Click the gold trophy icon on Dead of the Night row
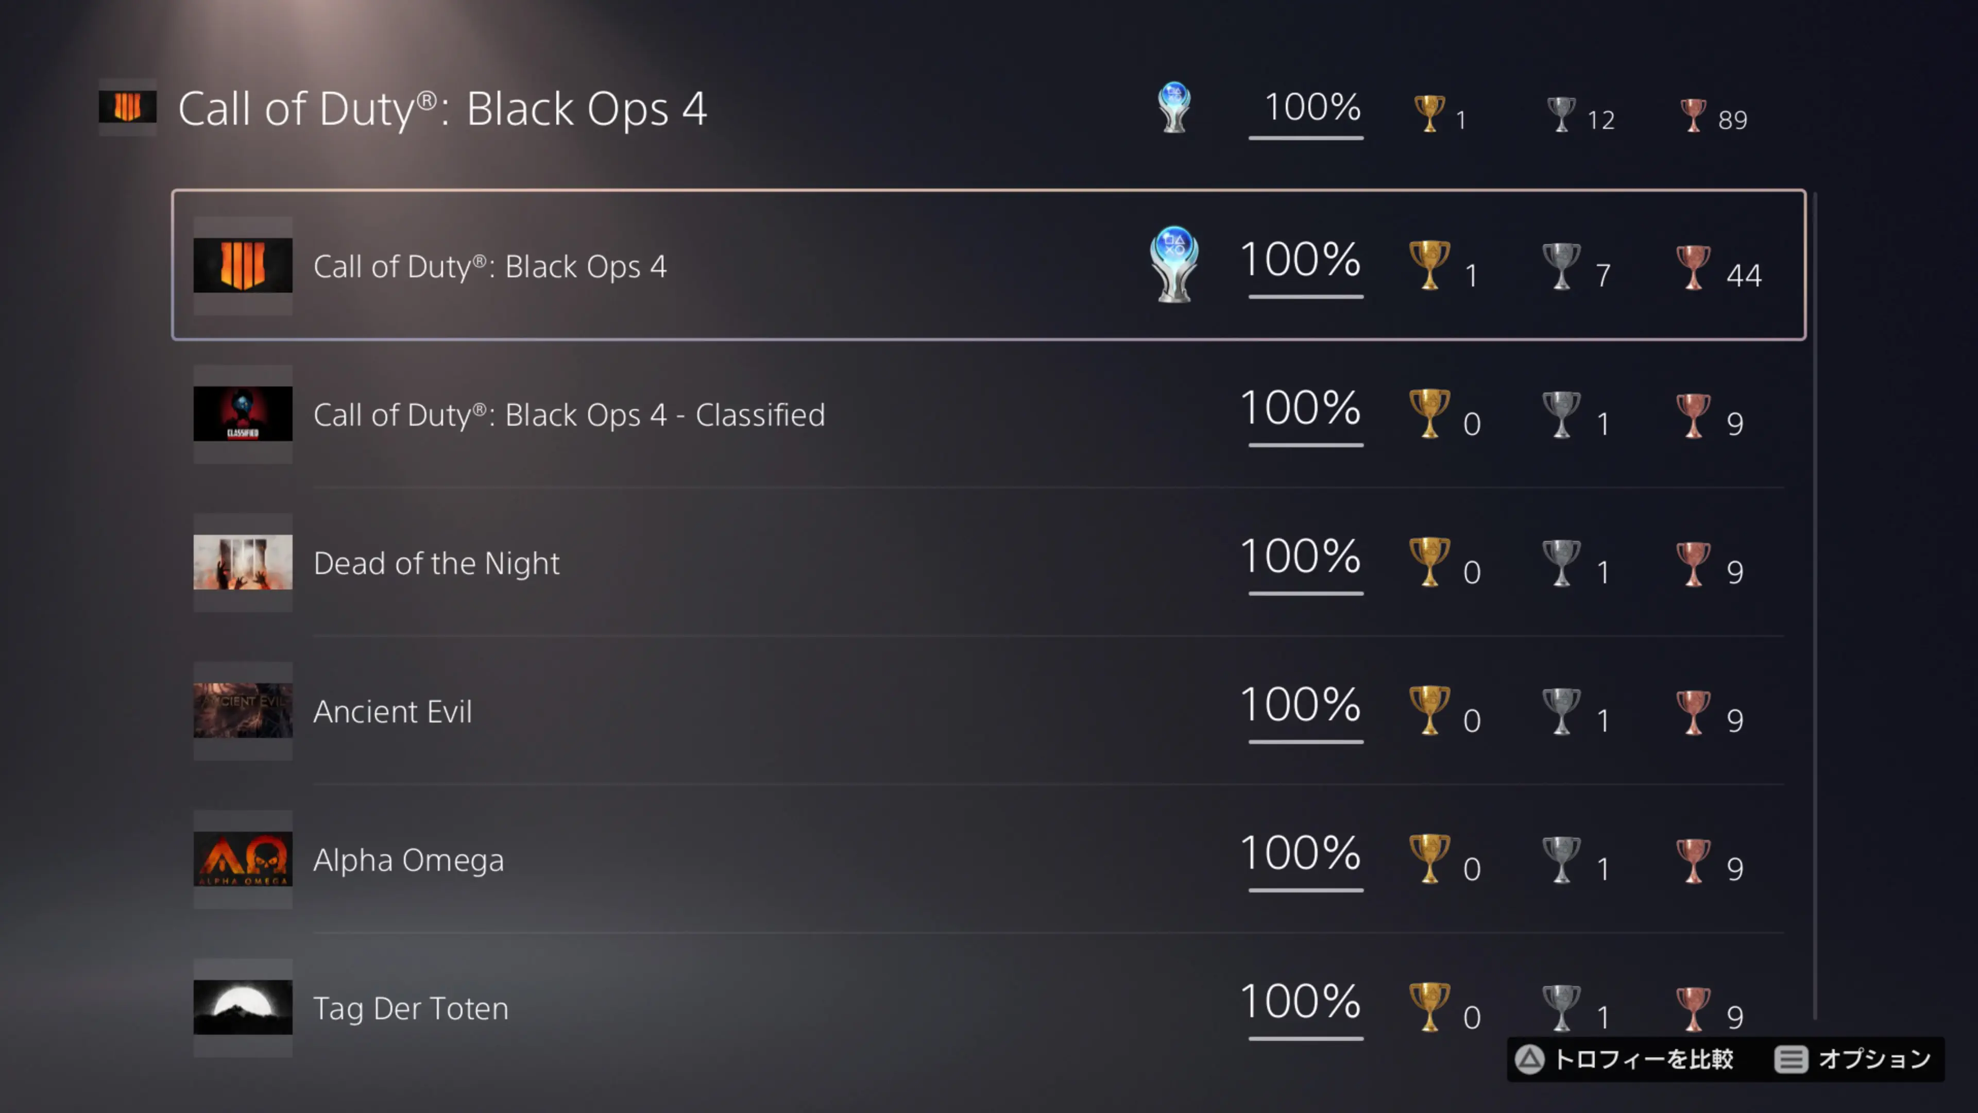 pos(1430,563)
